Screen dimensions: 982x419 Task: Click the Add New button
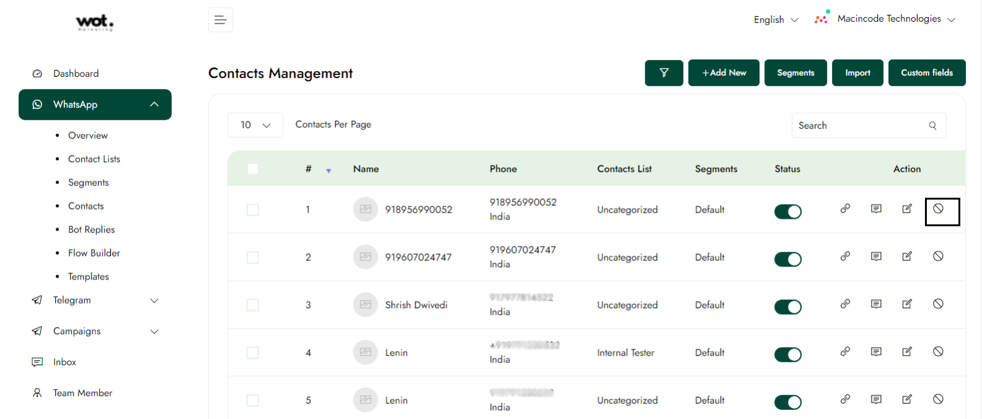click(x=723, y=73)
